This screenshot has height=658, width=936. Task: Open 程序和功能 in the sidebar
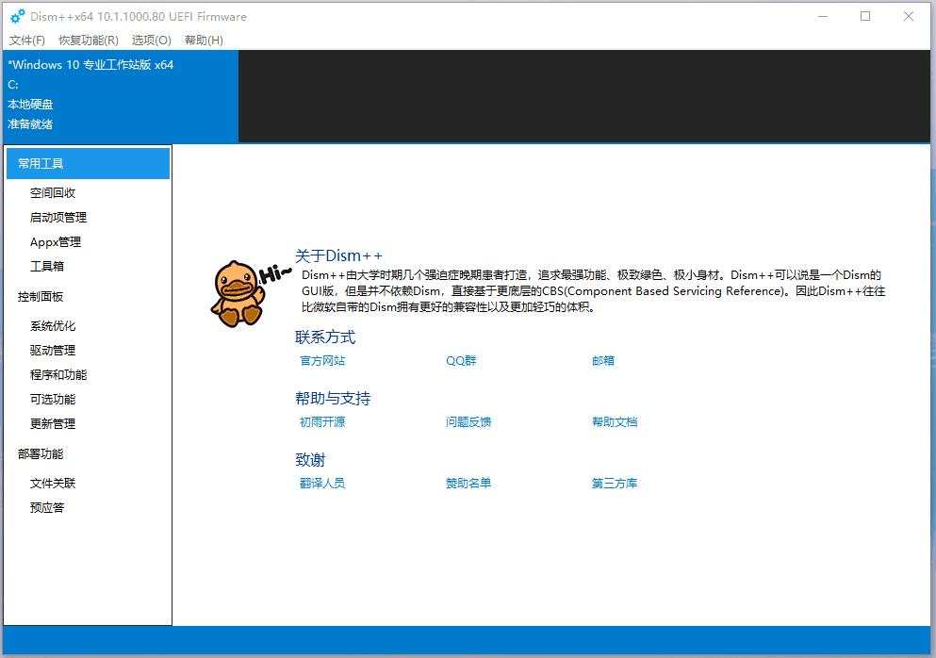(58, 375)
